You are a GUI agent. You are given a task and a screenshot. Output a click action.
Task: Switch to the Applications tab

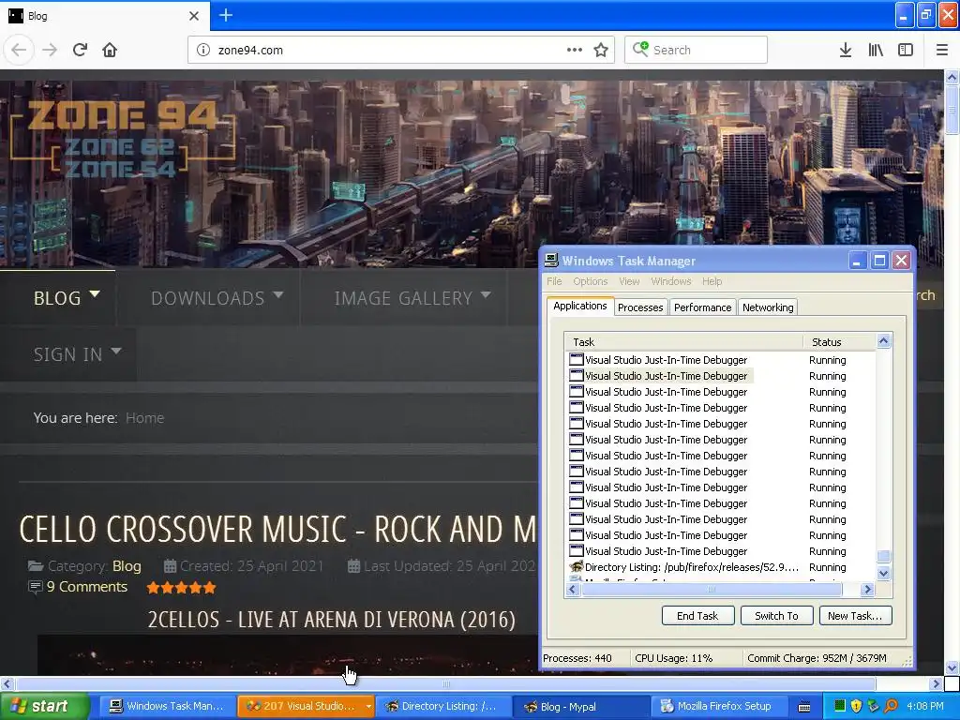(579, 306)
